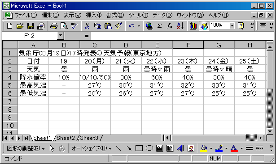The width and height of the screenshot is (276, 164).
Task: Open the 100% zoom dropdown
Action: pos(232,26)
